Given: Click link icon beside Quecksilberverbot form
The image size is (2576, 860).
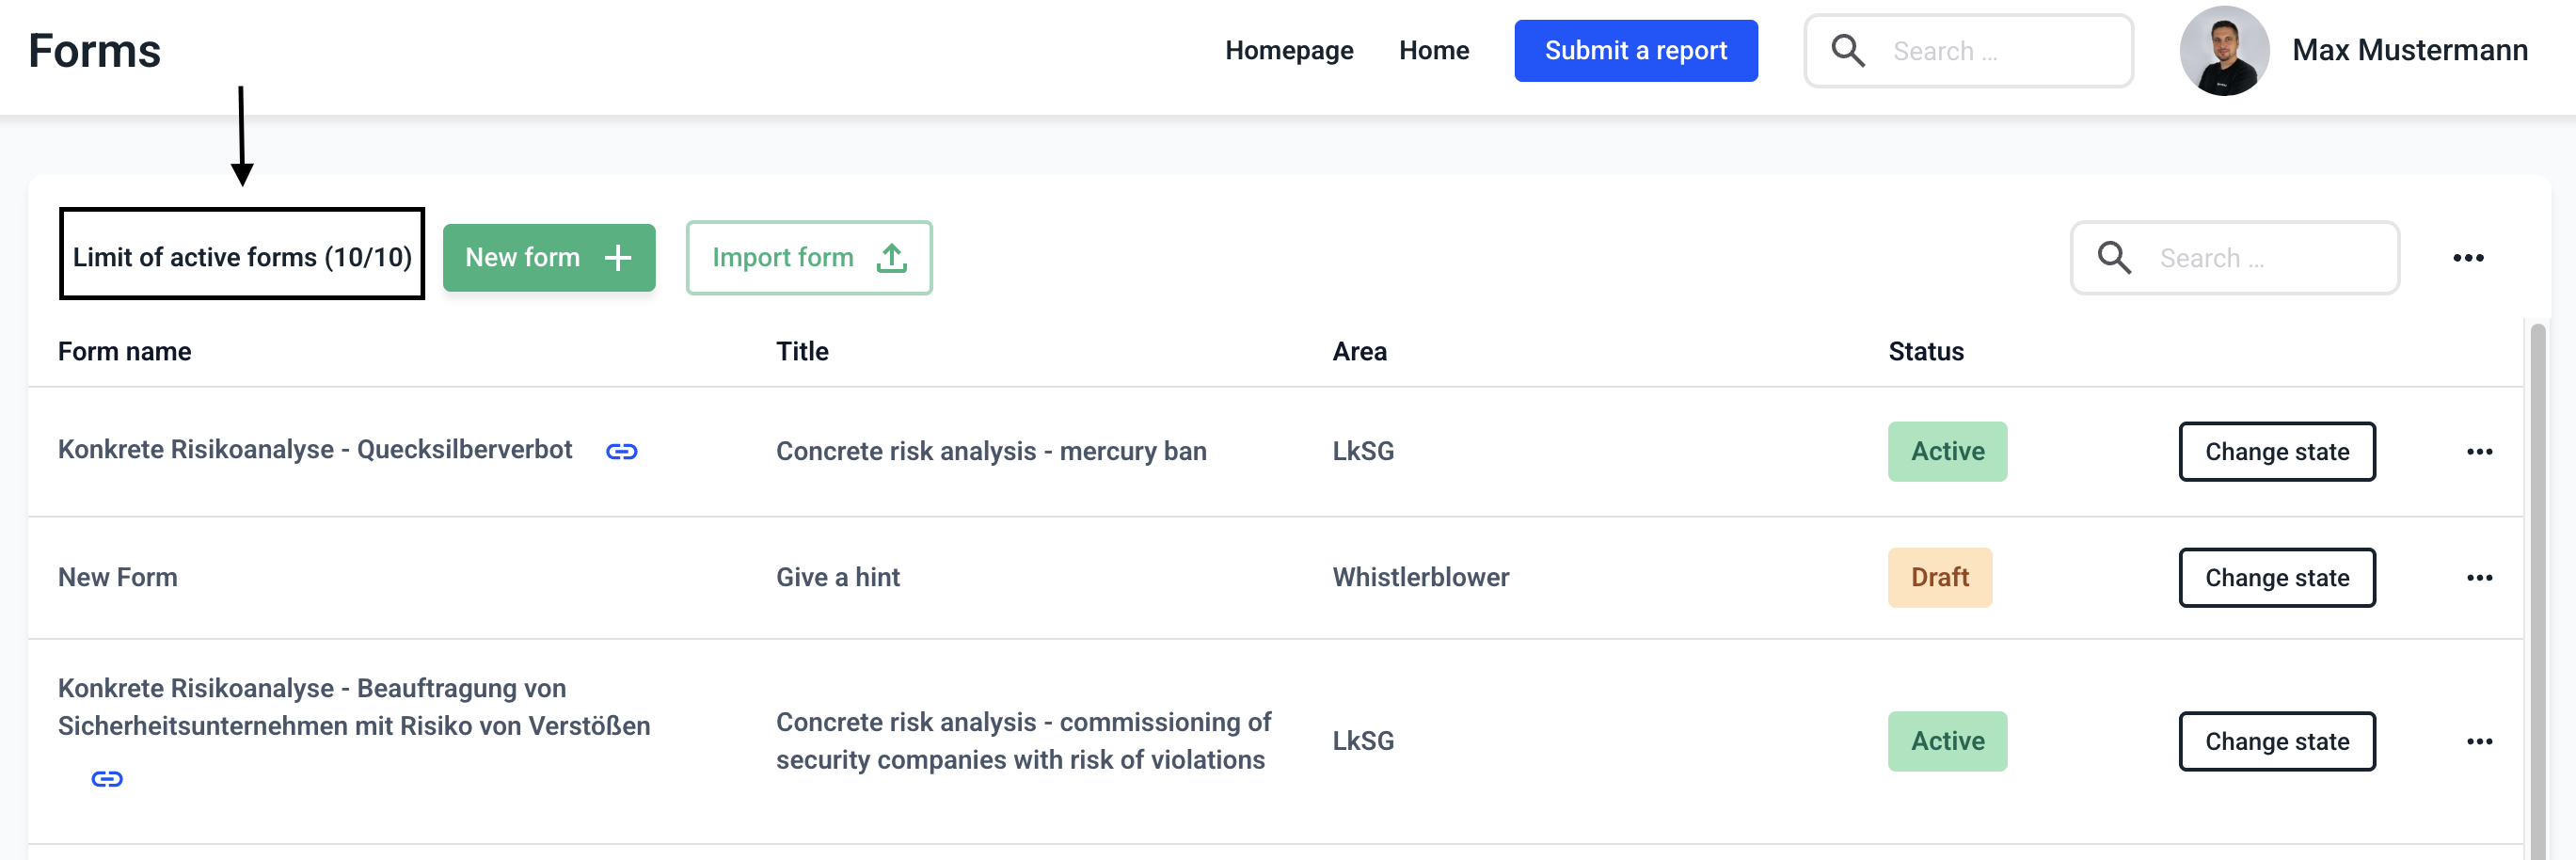Looking at the screenshot, I should click(621, 452).
